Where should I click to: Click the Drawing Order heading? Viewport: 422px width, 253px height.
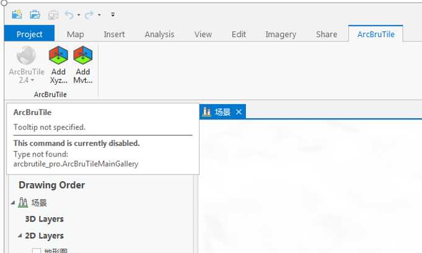pos(51,185)
